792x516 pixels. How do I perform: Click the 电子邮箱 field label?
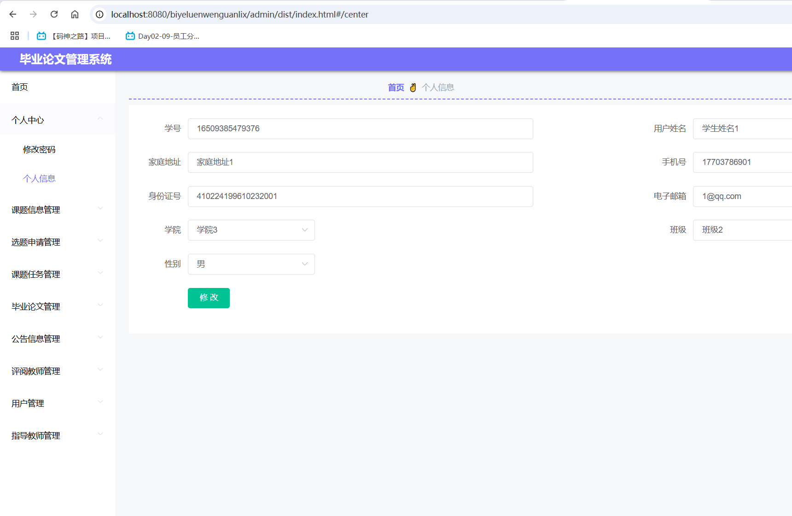[670, 196]
